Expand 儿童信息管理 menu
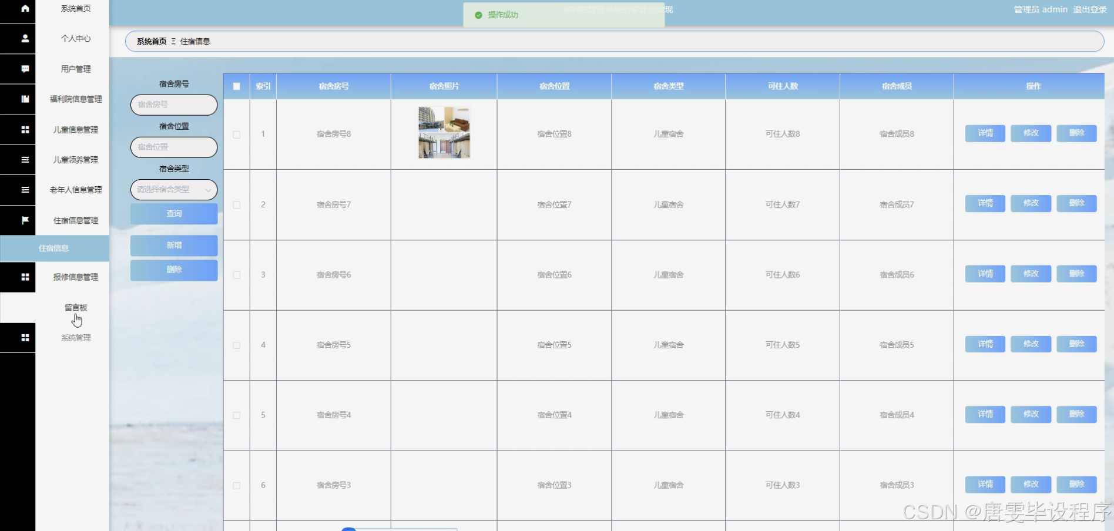The image size is (1114, 531). [76, 129]
